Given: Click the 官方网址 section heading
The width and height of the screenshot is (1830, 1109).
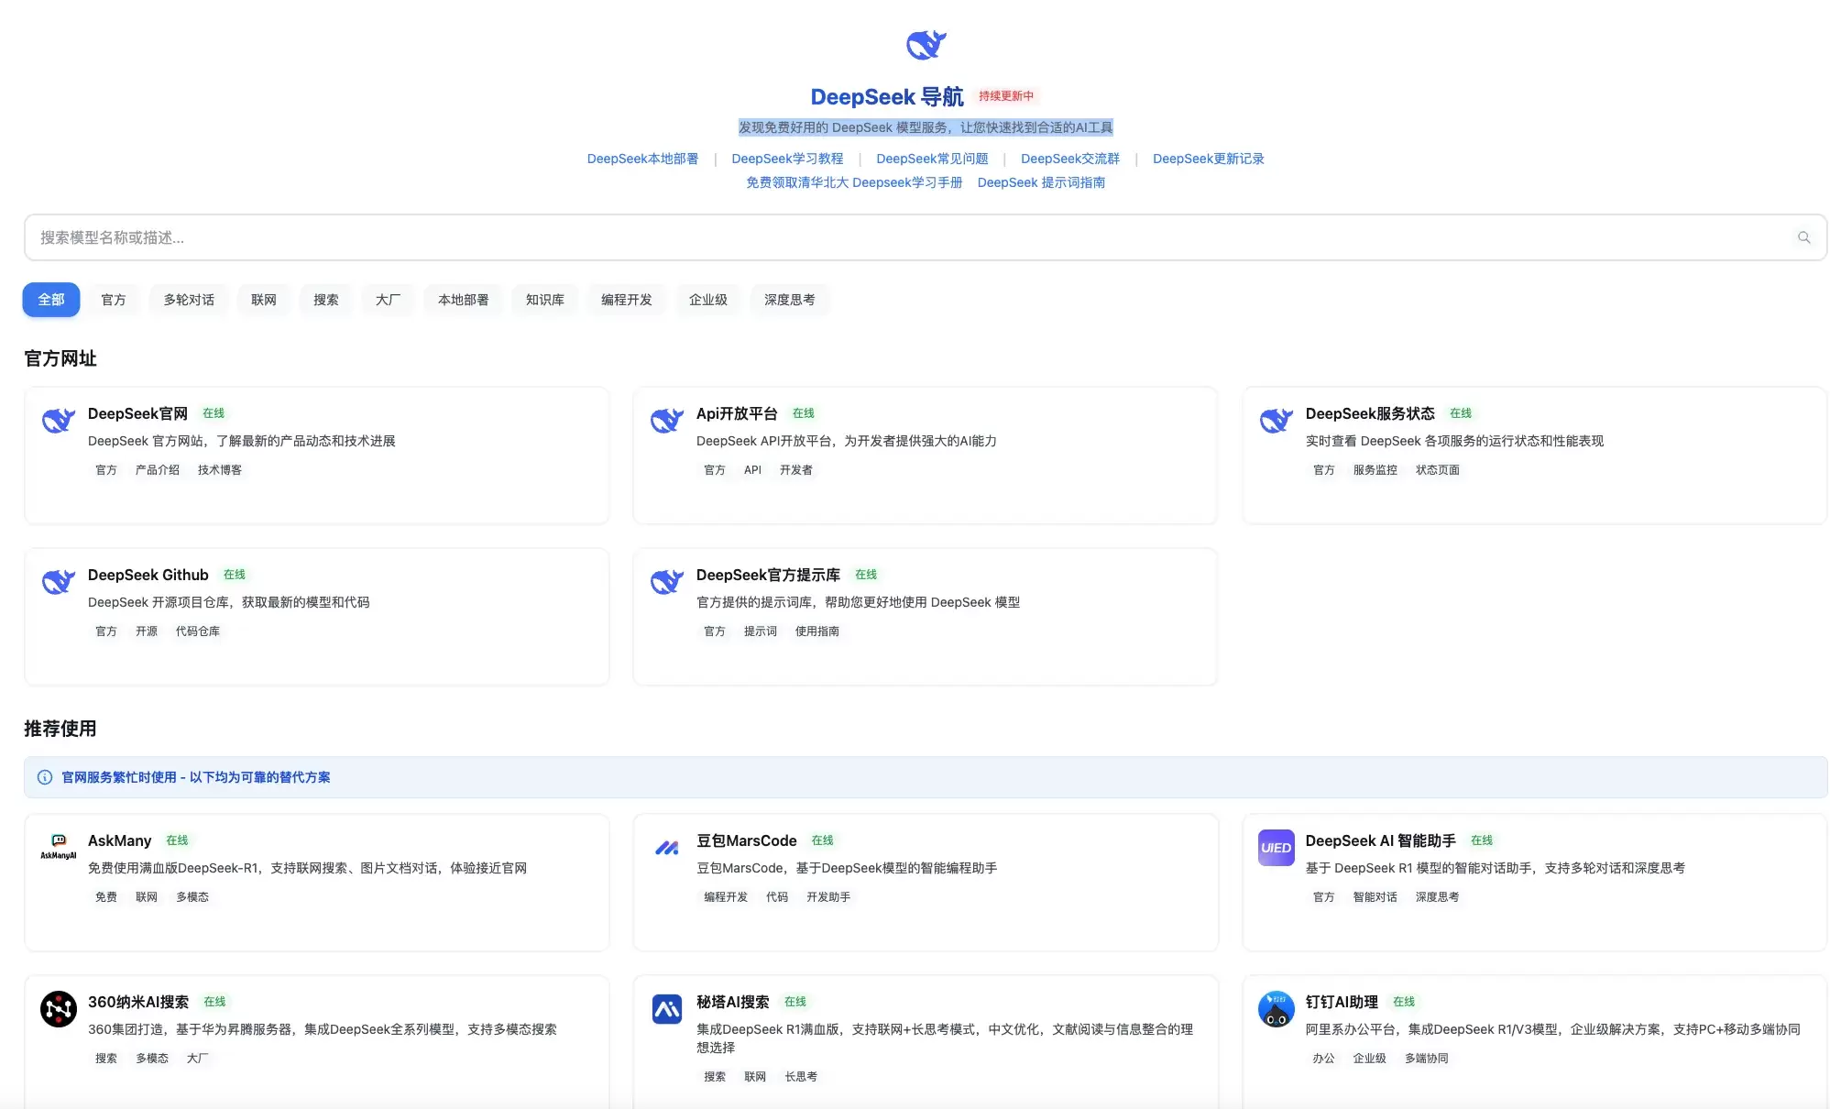Looking at the screenshot, I should [60, 358].
